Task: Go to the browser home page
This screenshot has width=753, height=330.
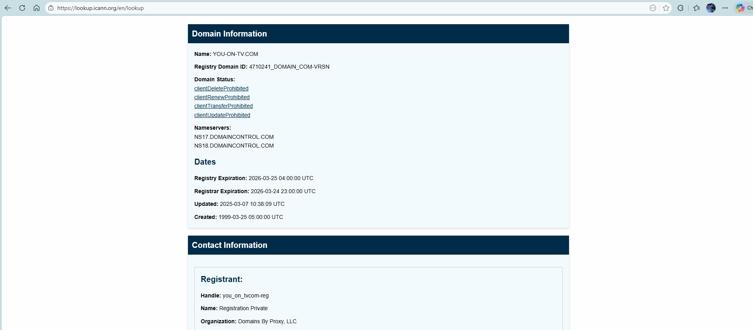Action: [37, 8]
